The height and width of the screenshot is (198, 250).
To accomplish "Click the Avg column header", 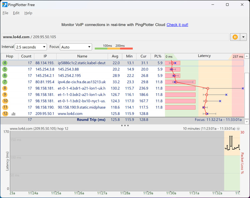I will [115, 56].
